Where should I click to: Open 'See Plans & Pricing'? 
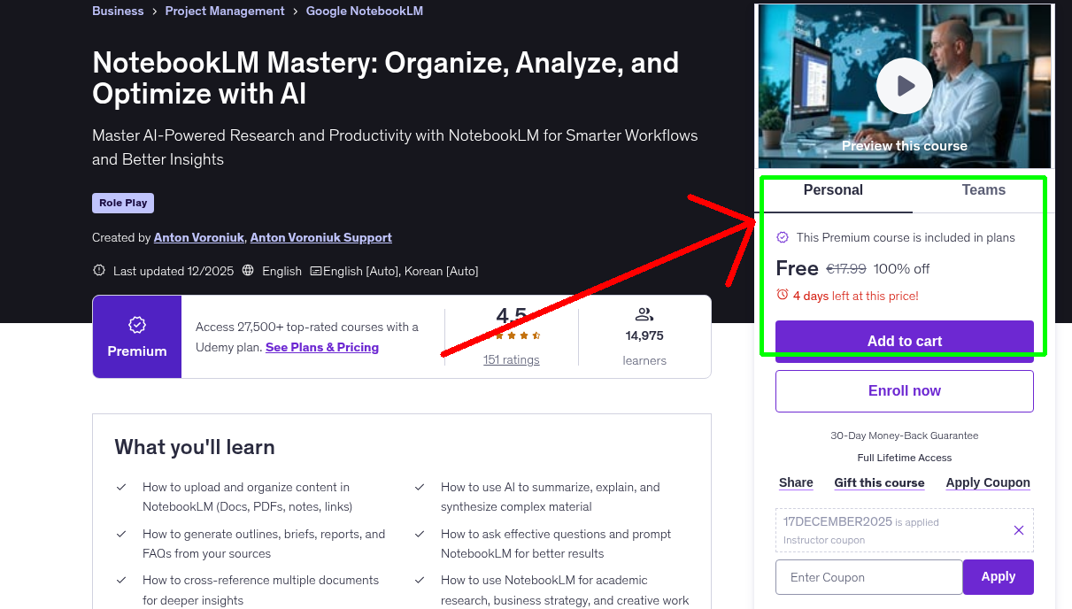[x=321, y=347]
